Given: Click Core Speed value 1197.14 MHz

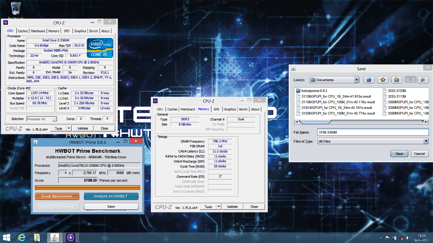Looking at the screenshot, I should click(40, 93).
